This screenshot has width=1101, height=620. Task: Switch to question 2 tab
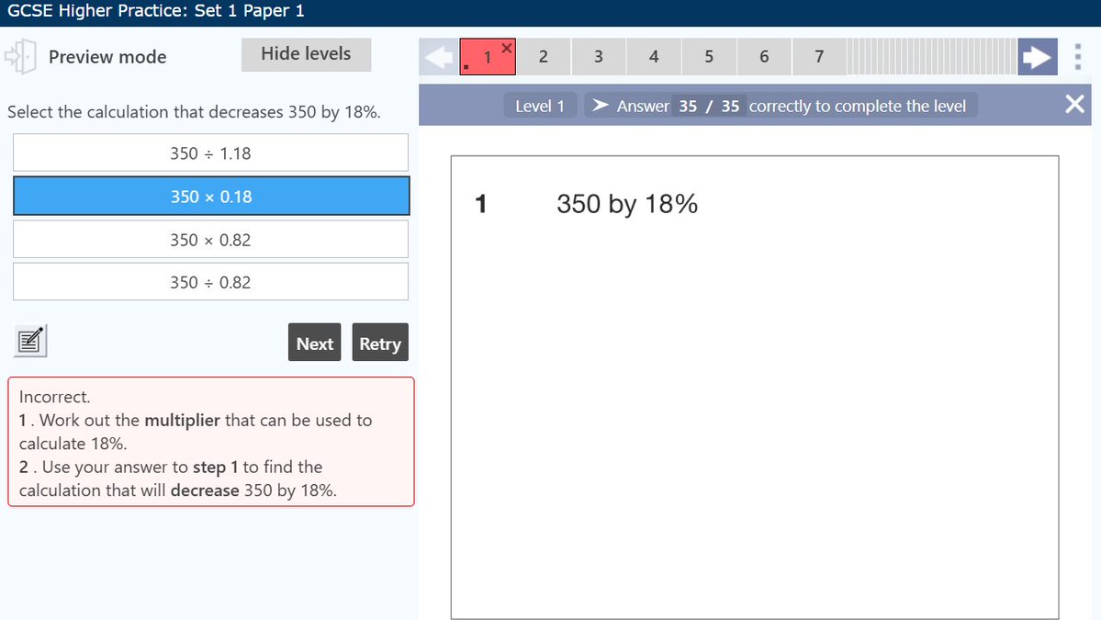pos(544,56)
